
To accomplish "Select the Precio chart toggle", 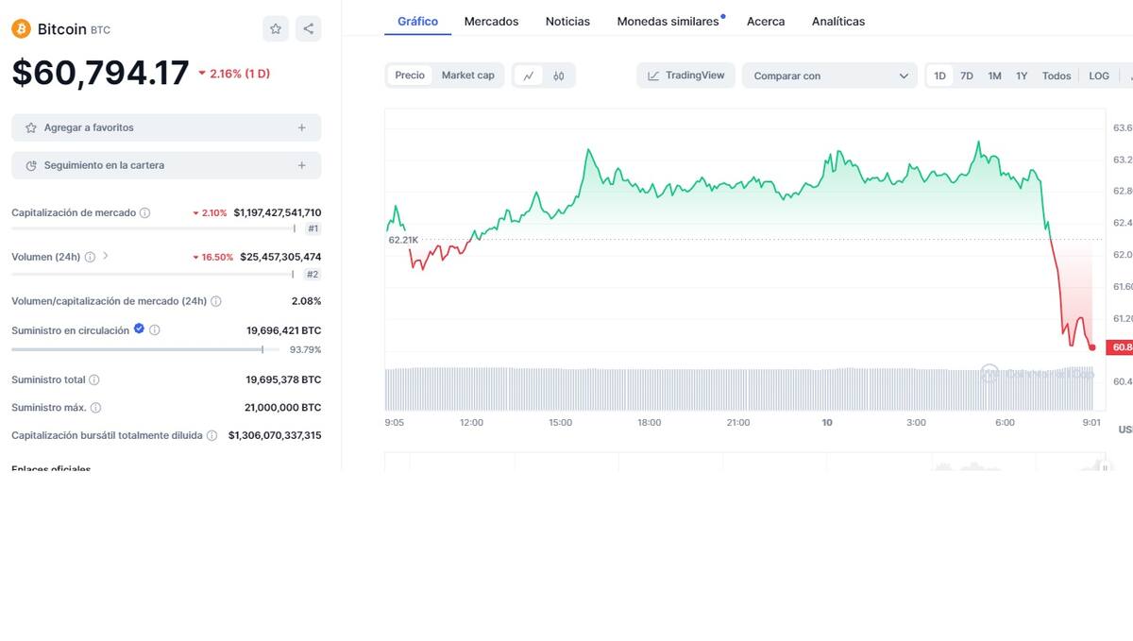I will click(x=410, y=76).
